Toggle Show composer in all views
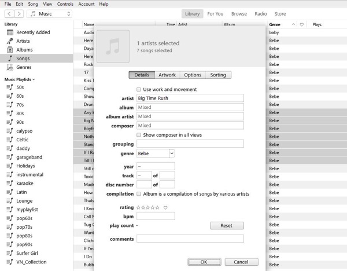 click(139, 135)
